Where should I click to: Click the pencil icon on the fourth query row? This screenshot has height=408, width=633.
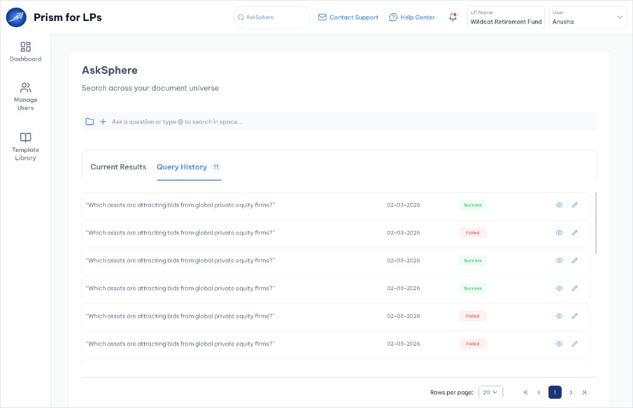(574, 288)
